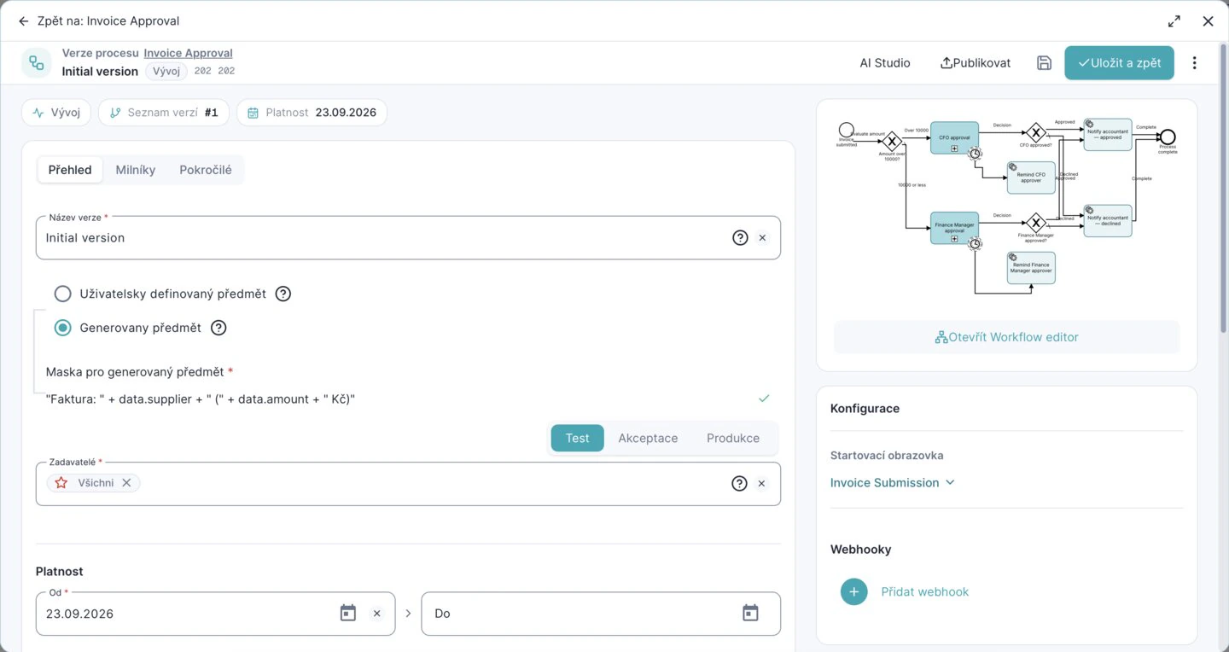This screenshot has width=1229, height=652.
Task: Open help for Název verze field
Action: [x=740, y=238]
